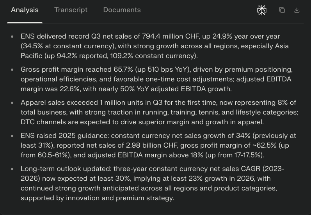Click the Perplexity logo icon

click(262, 10)
